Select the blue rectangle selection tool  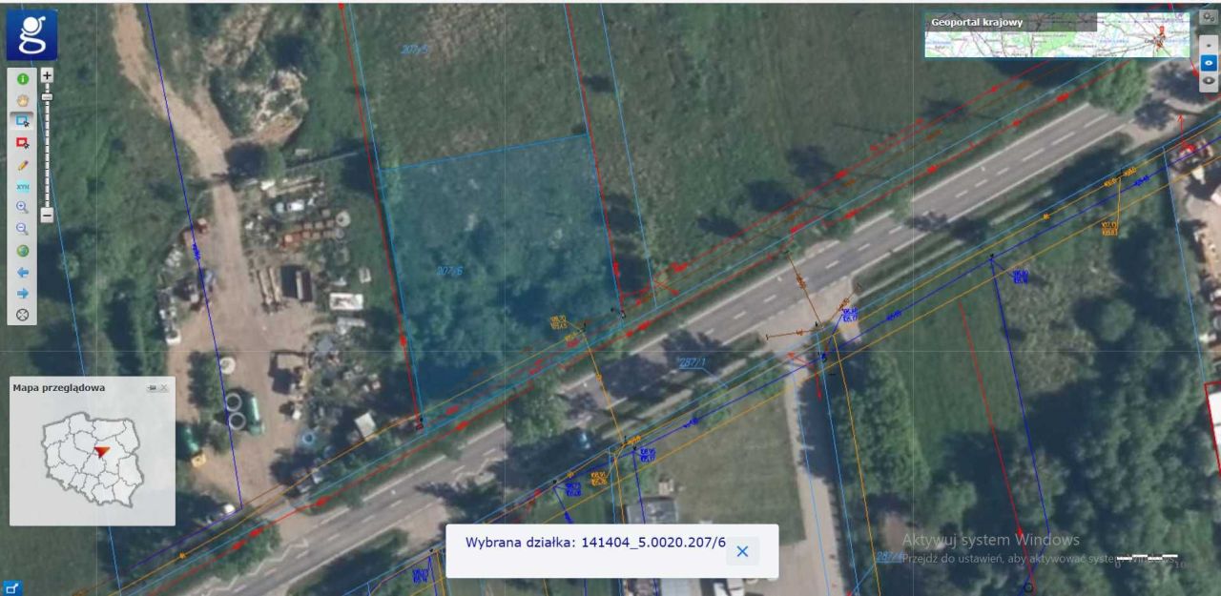pyautogui.click(x=22, y=120)
